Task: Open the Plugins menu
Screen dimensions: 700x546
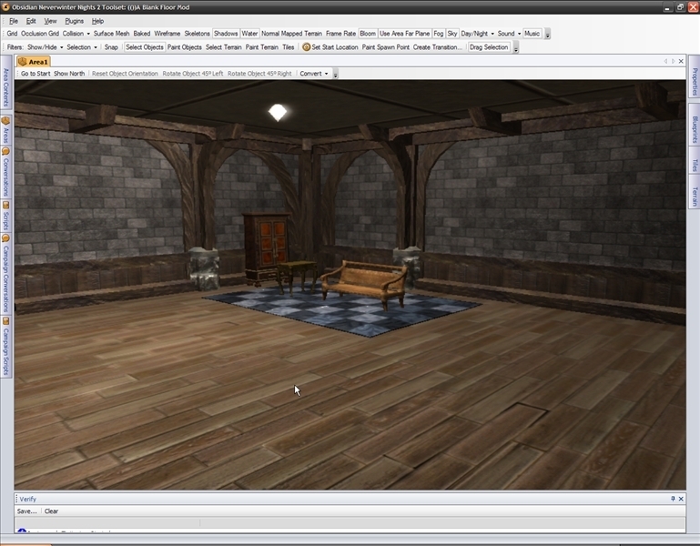Action: [74, 20]
